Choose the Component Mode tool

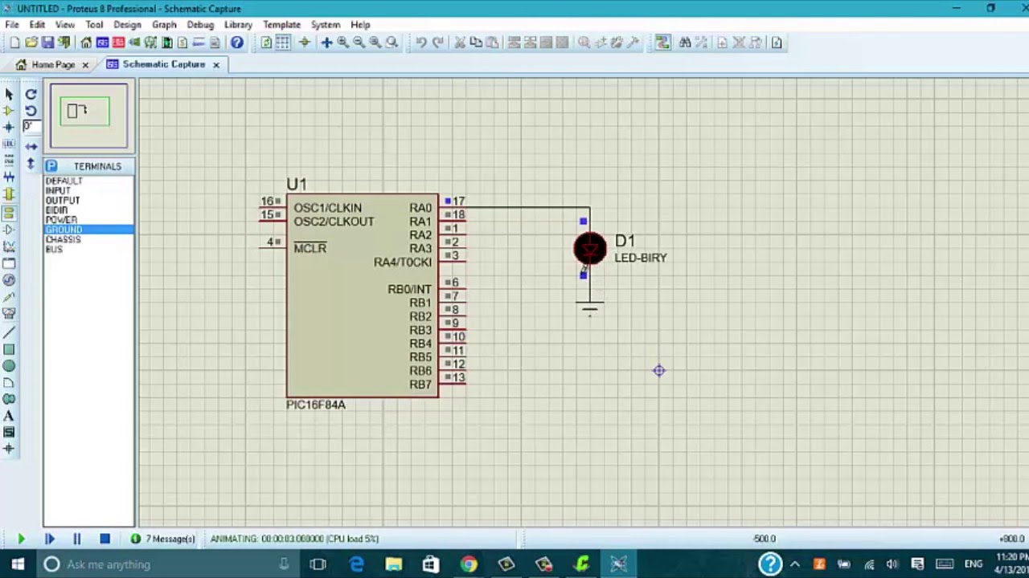pyautogui.click(x=9, y=111)
